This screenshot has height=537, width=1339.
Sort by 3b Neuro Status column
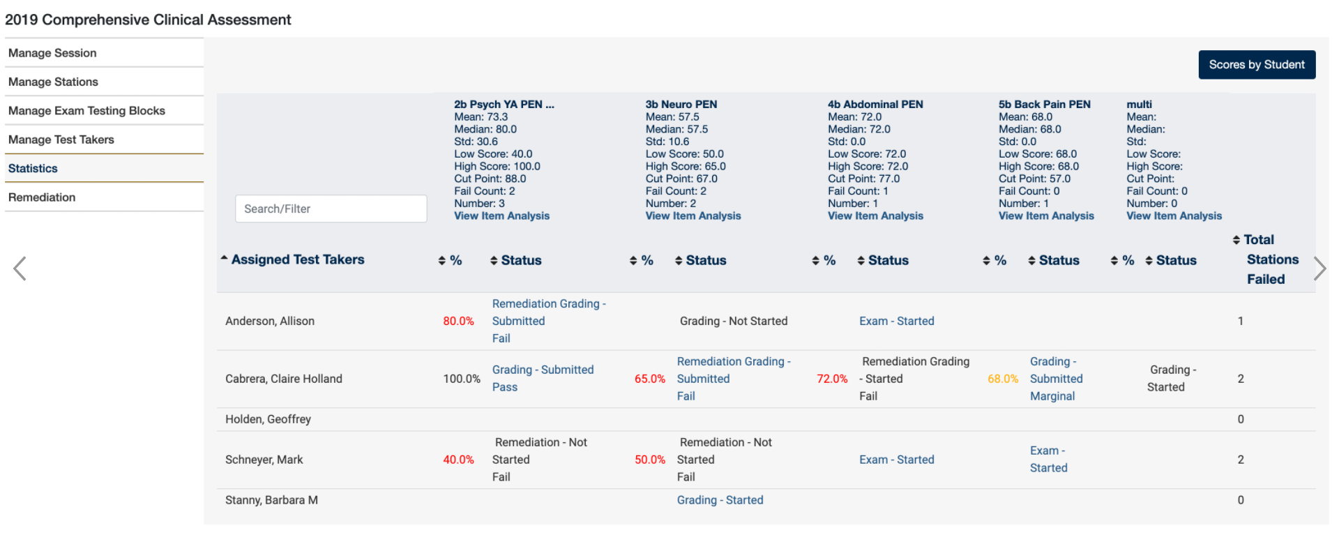pos(700,260)
